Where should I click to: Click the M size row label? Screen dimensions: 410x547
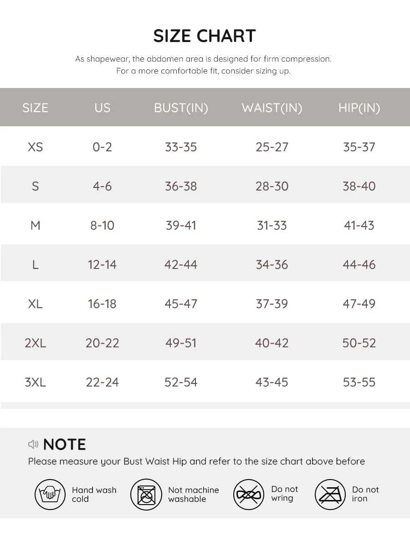point(35,225)
